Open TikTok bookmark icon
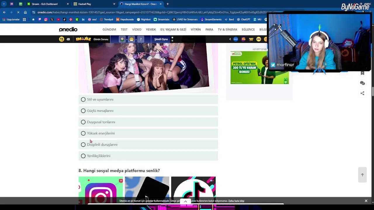Viewport: 374px width, 210px height. point(65,20)
